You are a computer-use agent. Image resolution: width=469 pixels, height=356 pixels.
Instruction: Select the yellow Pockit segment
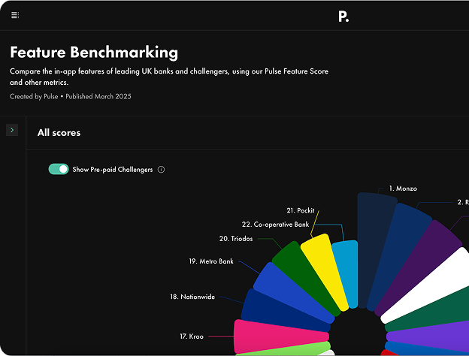tap(325, 270)
